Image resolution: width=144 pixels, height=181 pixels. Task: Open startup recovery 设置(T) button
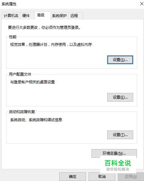coord(120,135)
